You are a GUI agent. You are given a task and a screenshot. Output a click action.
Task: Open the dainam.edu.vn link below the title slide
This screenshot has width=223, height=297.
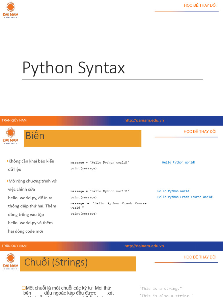click(144, 120)
